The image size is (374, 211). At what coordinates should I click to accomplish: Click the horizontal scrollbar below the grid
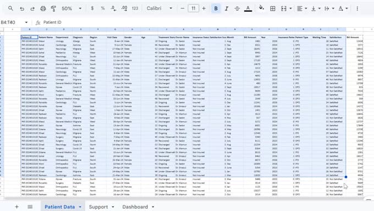tap(184, 198)
